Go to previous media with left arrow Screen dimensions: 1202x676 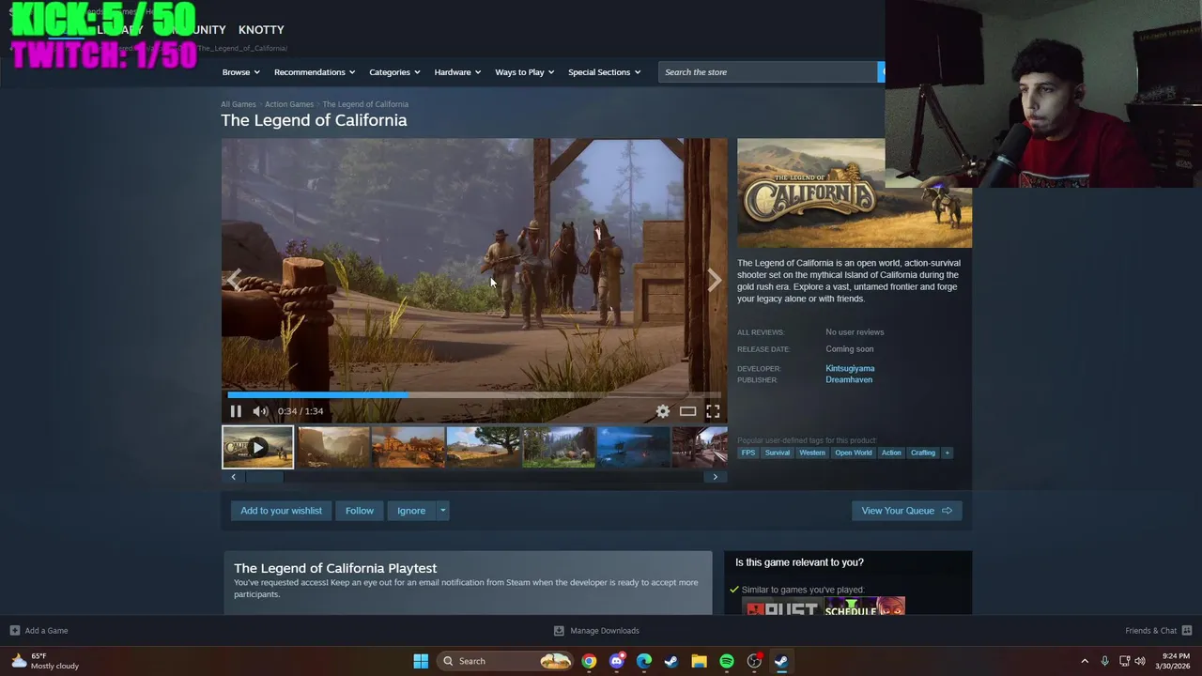click(235, 280)
